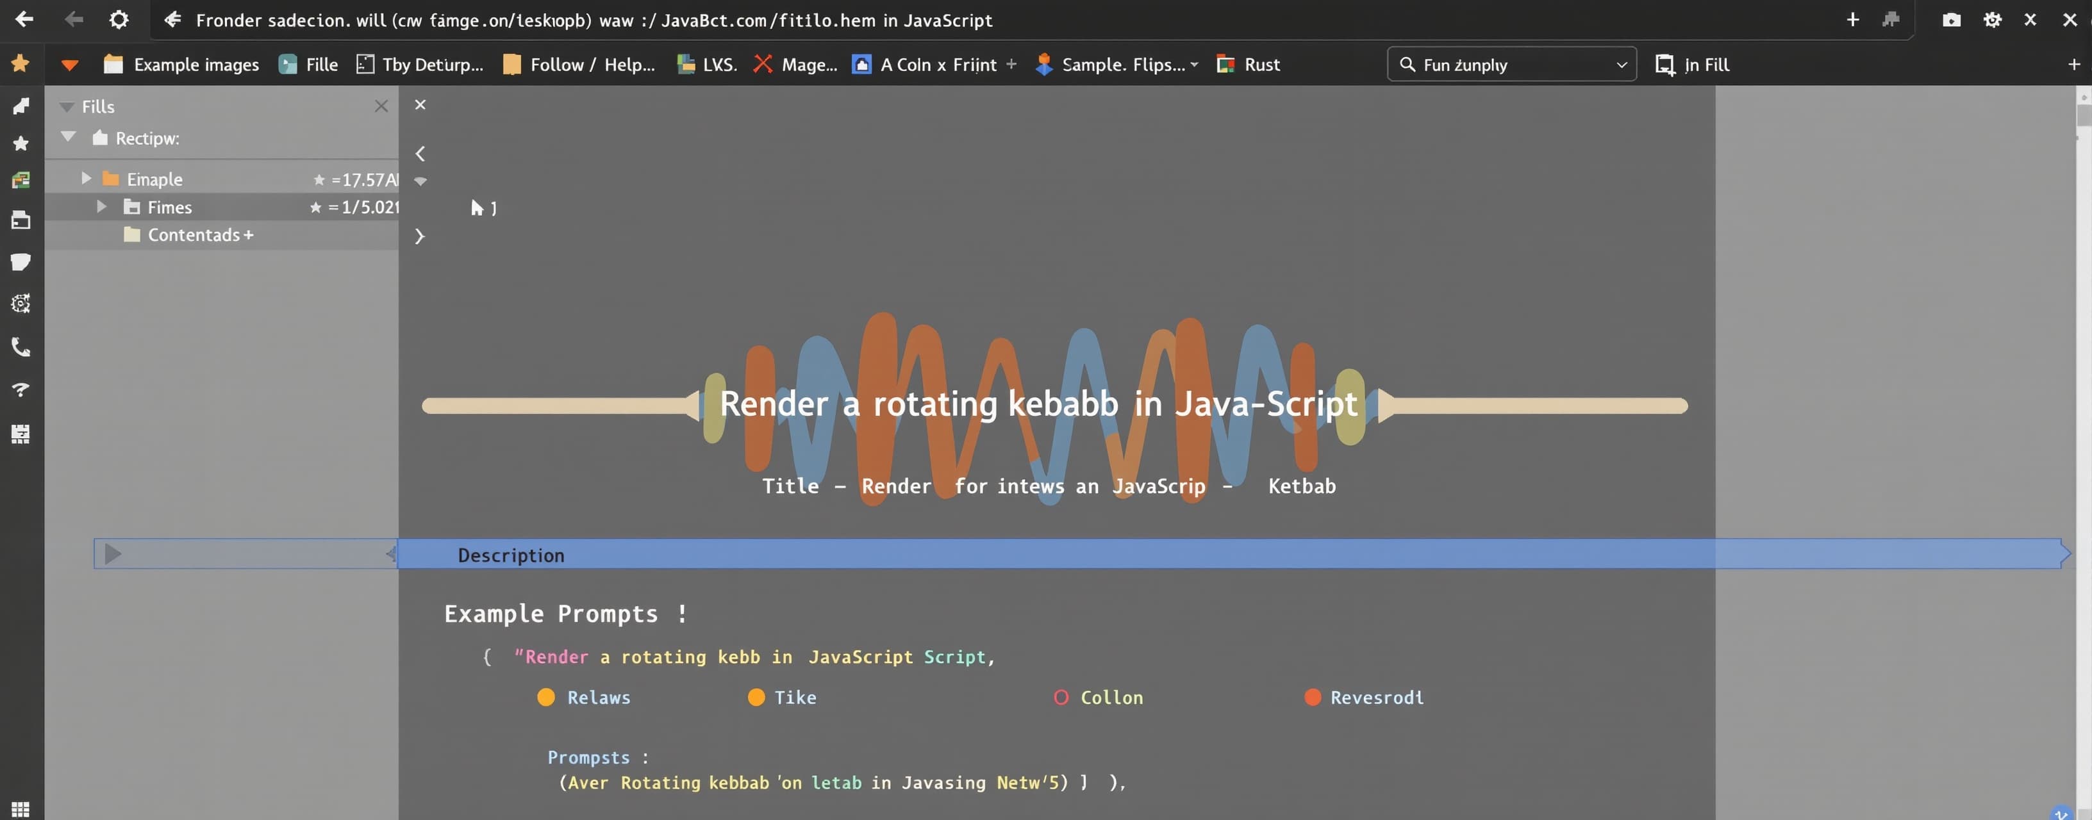Open the Fille bookmark
This screenshot has height=820, width=2092.
(308, 64)
